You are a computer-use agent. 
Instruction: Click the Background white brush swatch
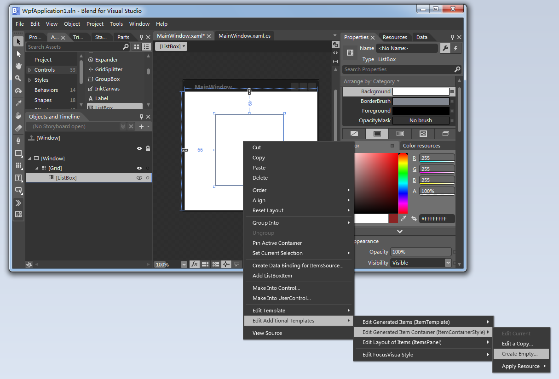tap(421, 91)
